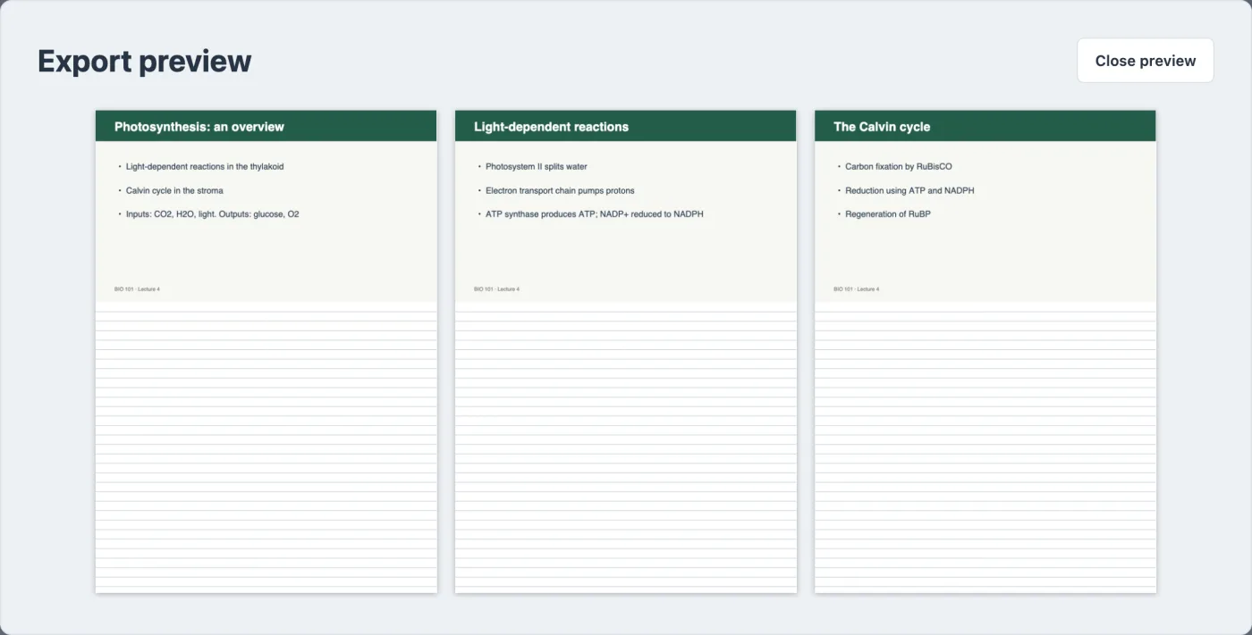Image resolution: width=1252 pixels, height=635 pixels.
Task: Click bullet 'Inputs: CO2, H2O, light. Outputs: glucose, O2'
Action: (212, 214)
